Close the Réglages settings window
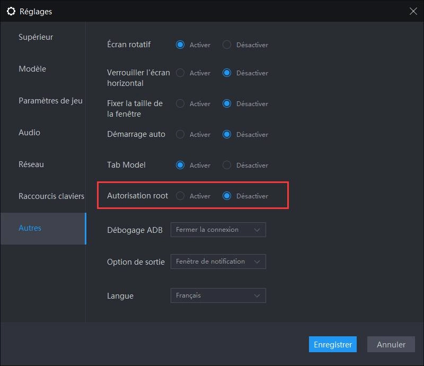Viewport: 424px width, 366px height. point(413,11)
